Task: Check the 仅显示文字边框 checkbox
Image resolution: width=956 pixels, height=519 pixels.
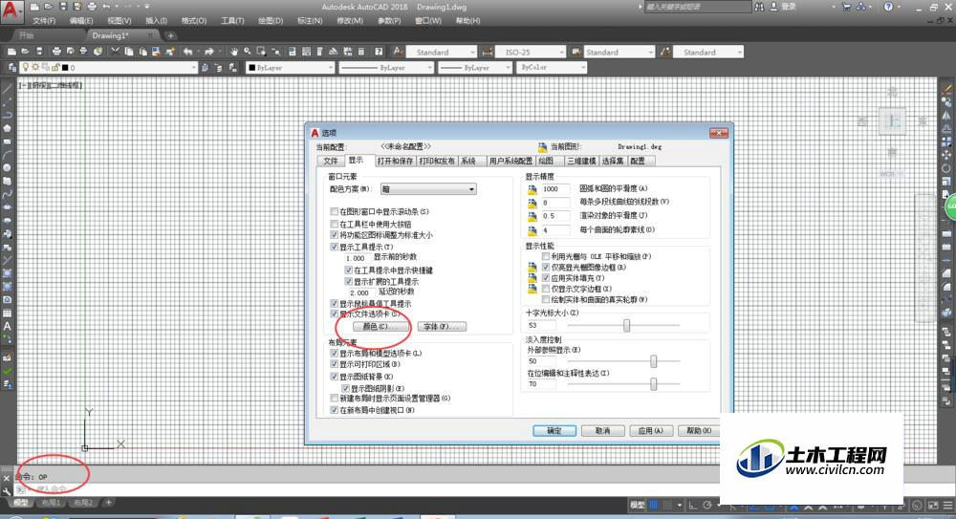Action: coord(546,289)
